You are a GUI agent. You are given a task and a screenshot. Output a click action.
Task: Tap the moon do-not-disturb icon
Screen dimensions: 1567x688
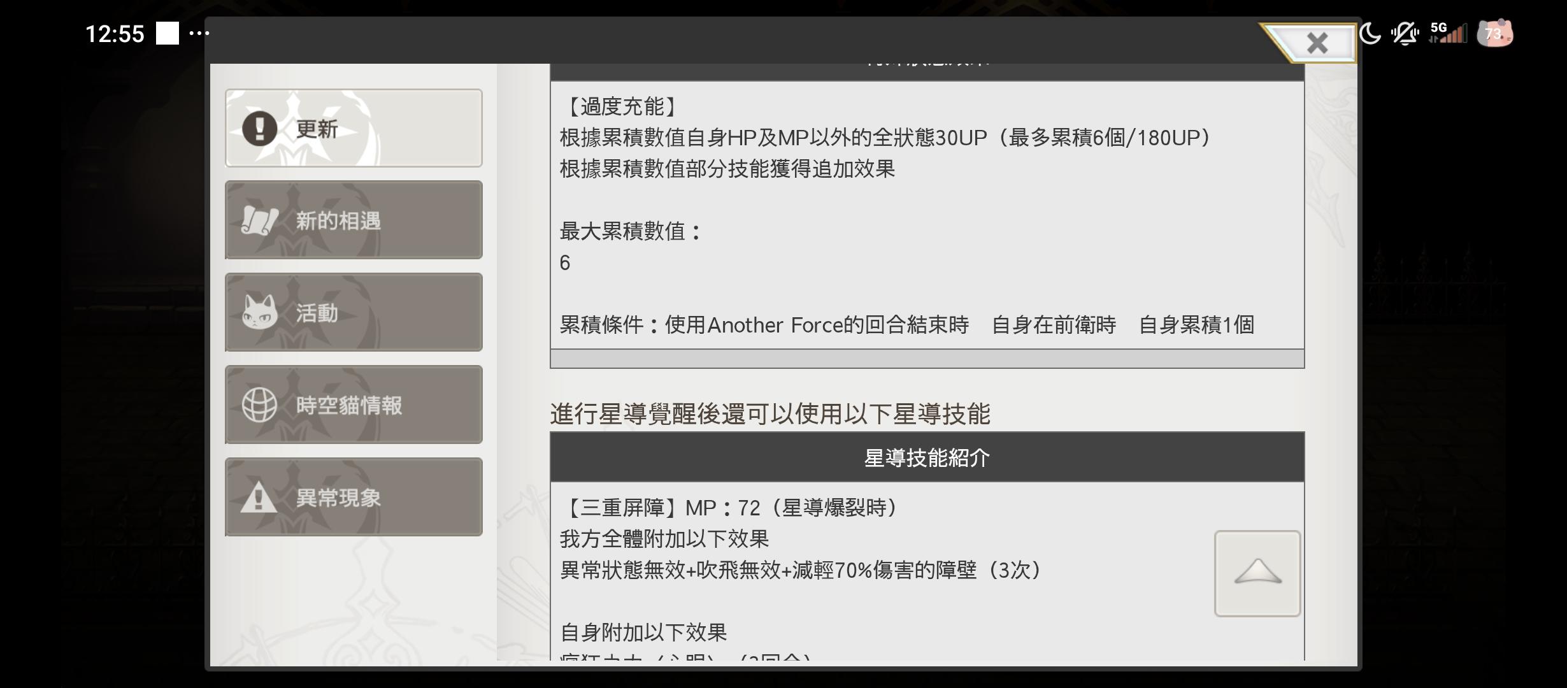point(1369,33)
